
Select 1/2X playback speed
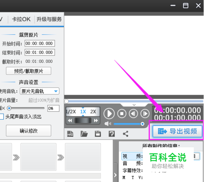tap(71, 112)
